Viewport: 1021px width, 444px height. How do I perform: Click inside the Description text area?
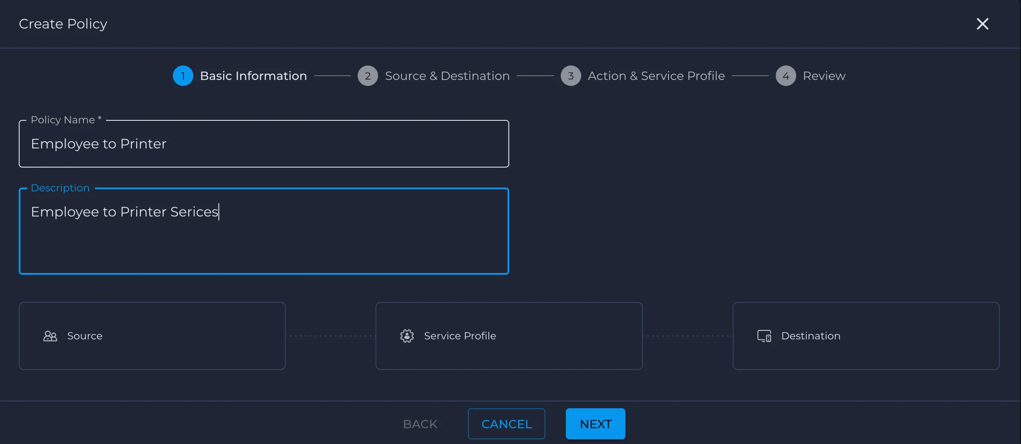tap(264, 231)
